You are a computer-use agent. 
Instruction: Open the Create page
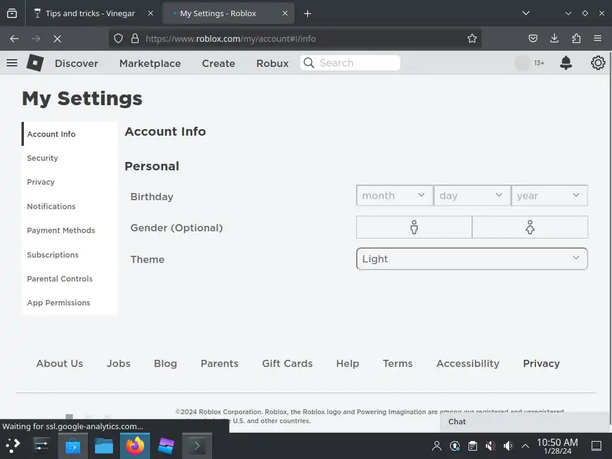[219, 63]
